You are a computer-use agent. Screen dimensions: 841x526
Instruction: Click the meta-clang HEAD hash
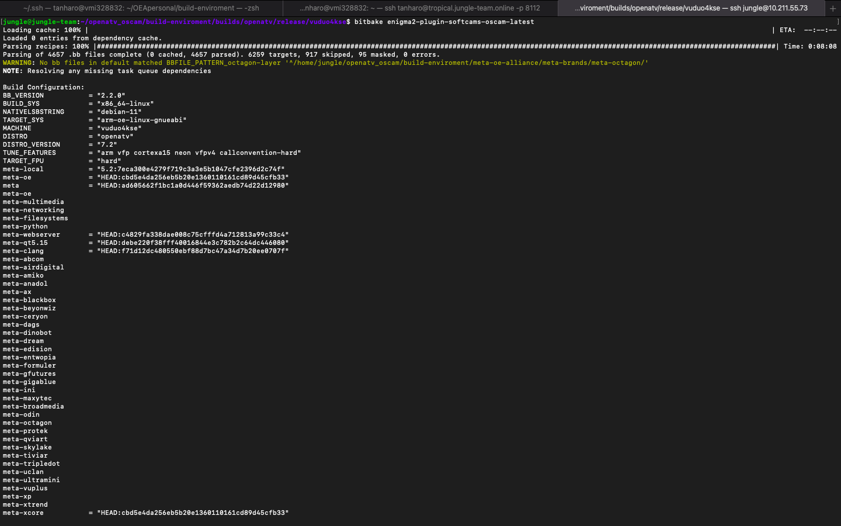pyautogui.click(x=193, y=251)
